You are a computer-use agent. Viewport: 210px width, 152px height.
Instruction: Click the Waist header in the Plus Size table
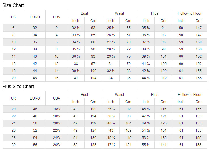(119, 95)
